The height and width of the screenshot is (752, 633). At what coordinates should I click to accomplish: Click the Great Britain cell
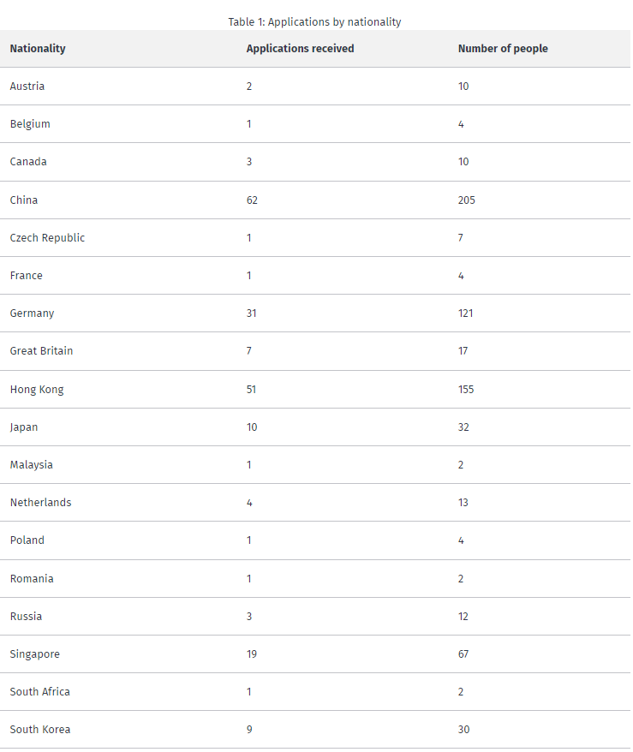click(x=41, y=351)
